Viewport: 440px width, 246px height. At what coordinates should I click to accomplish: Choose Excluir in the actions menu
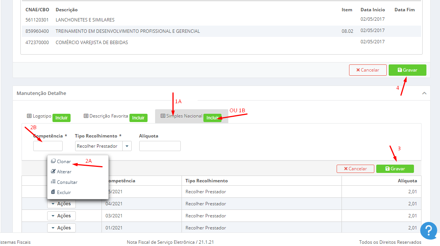pyautogui.click(x=61, y=192)
